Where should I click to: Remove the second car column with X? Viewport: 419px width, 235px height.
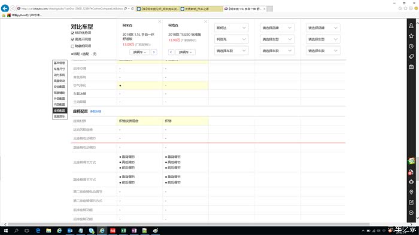click(x=205, y=22)
